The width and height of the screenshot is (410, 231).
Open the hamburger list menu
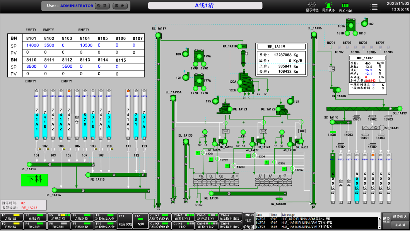coord(373,7)
